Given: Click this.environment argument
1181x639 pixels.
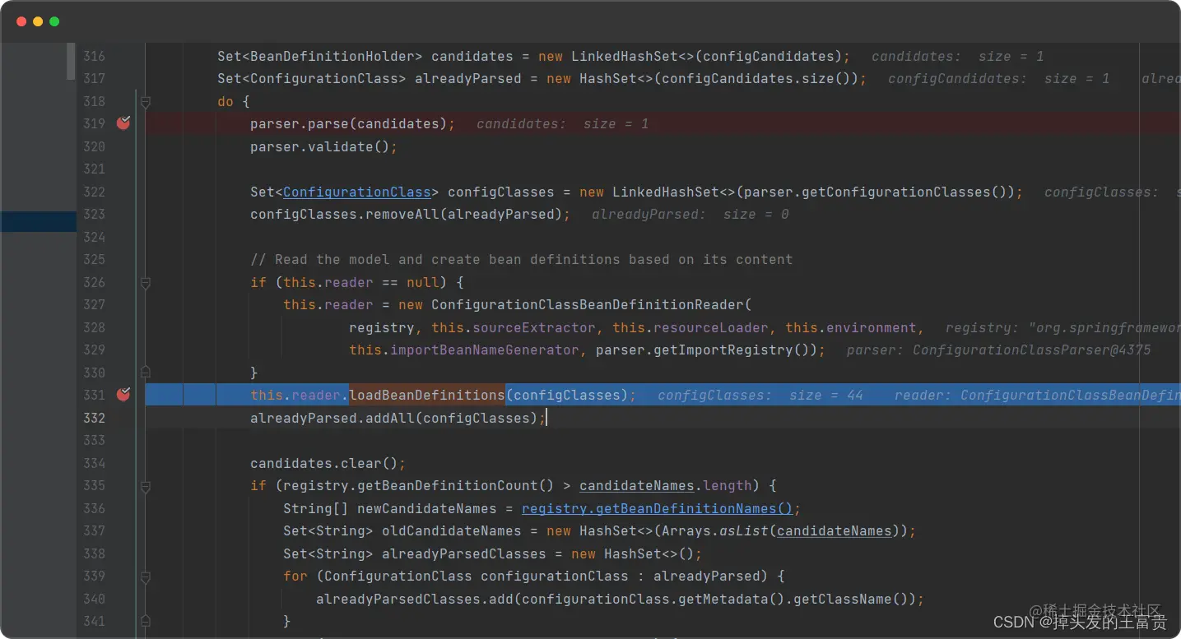Looking at the screenshot, I should [x=851, y=327].
